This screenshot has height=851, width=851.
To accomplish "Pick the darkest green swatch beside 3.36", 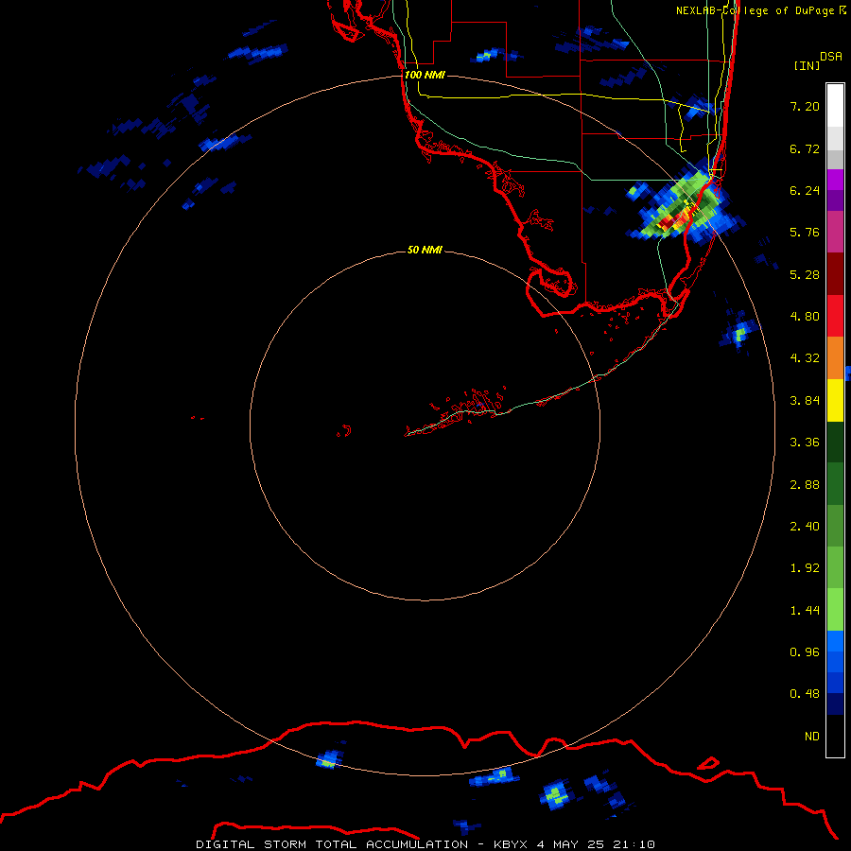I will click(835, 442).
